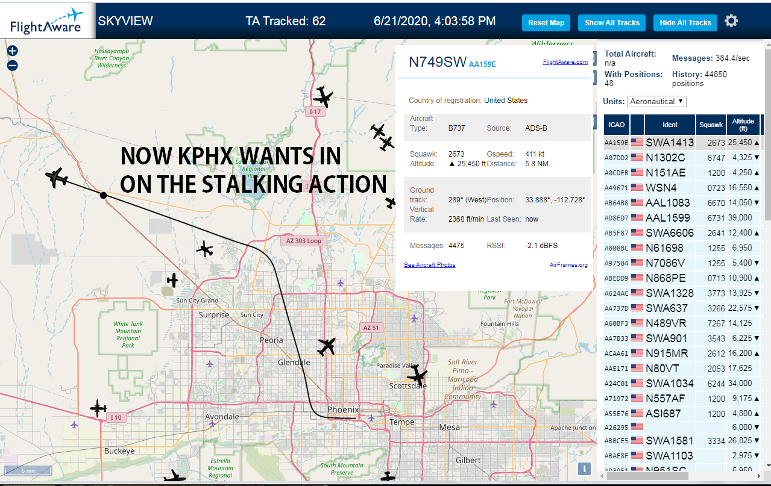The width and height of the screenshot is (771, 486).
Task: Click the black track point on flight path
Action: pyautogui.click(x=103, y=195)
